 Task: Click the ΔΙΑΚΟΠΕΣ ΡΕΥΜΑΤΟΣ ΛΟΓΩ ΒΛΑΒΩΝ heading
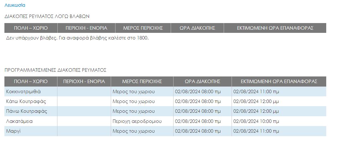pyautogui.click(x=47, y=16)
